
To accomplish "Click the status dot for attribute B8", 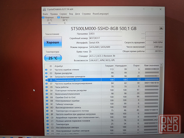I will (47, 97).
